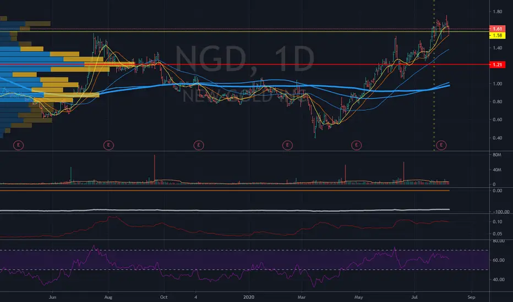513x302 pixels.
Task: Select the red 1.21 price label
Action: click(x=497, y=65)
